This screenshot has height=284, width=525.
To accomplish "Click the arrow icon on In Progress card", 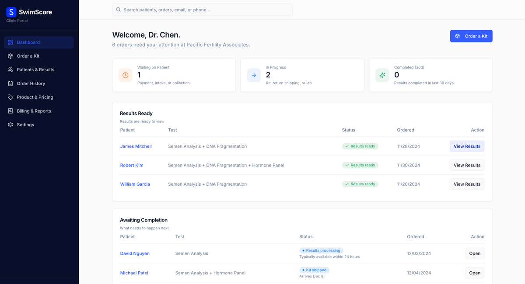I will click(254, 75).
